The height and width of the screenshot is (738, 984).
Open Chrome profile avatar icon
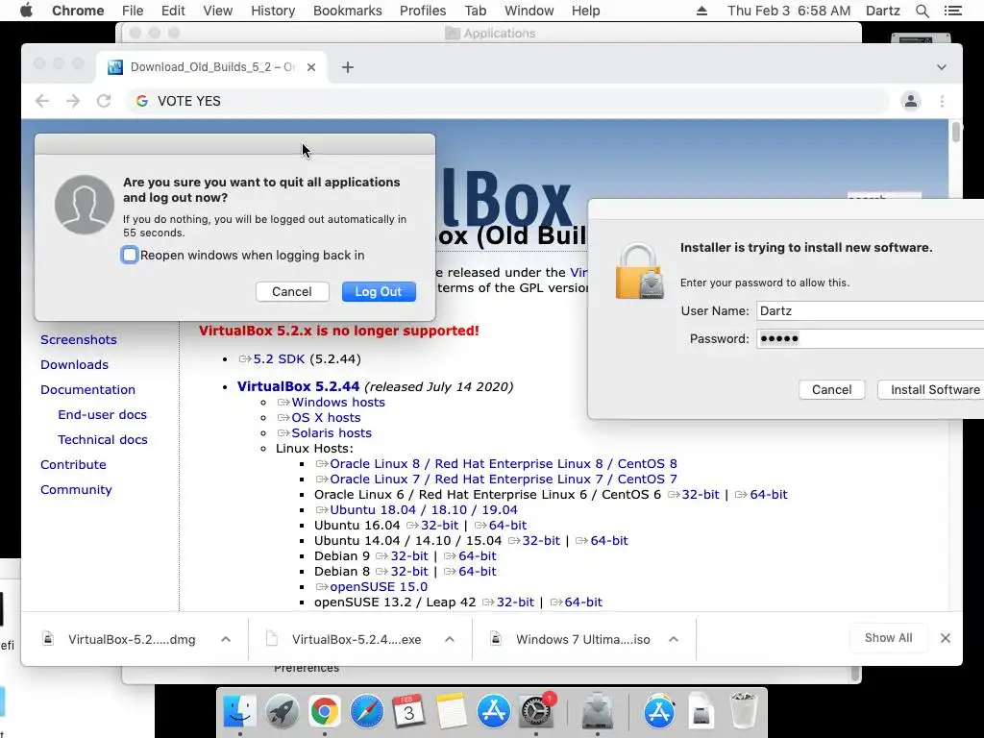(x=911, y=101)
